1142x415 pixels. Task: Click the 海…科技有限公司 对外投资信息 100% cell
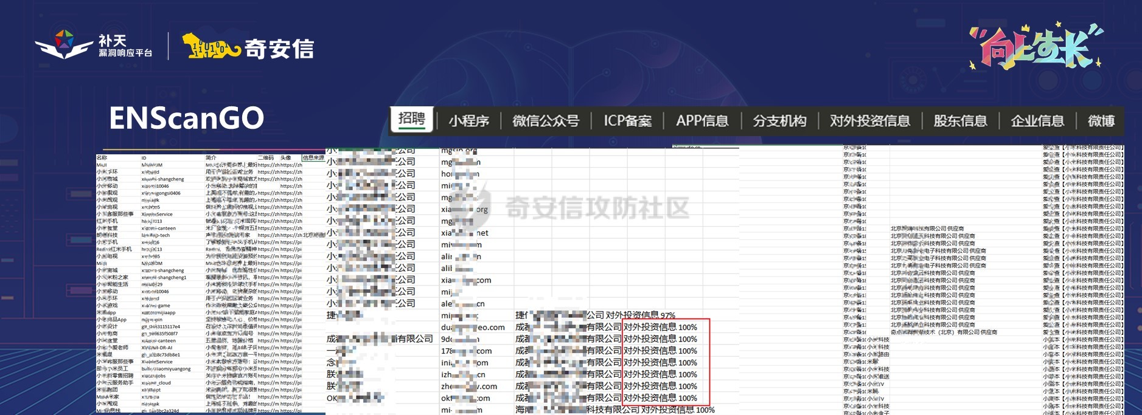pos(615,410)
